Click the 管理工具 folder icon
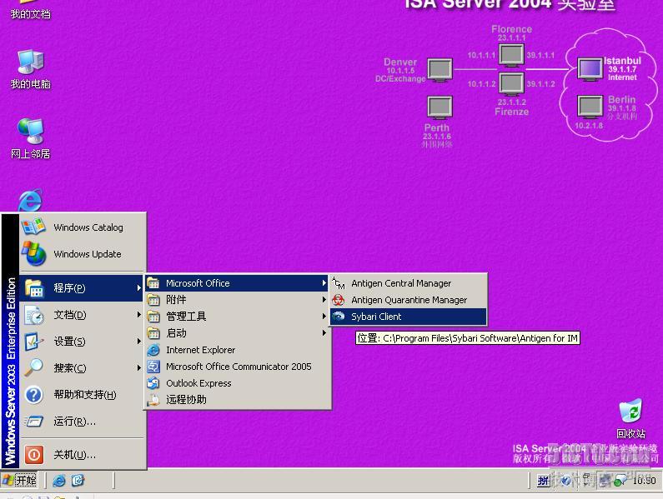 [153, 316]
